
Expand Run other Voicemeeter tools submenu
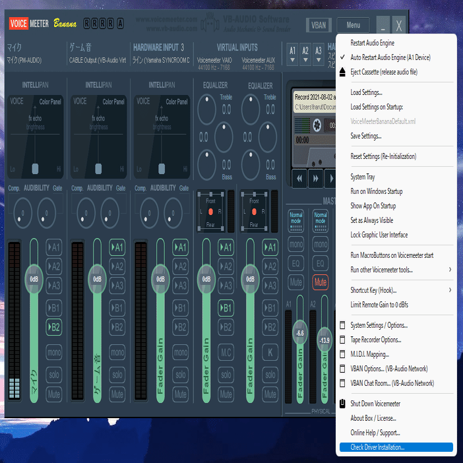(x=396, y=270)
